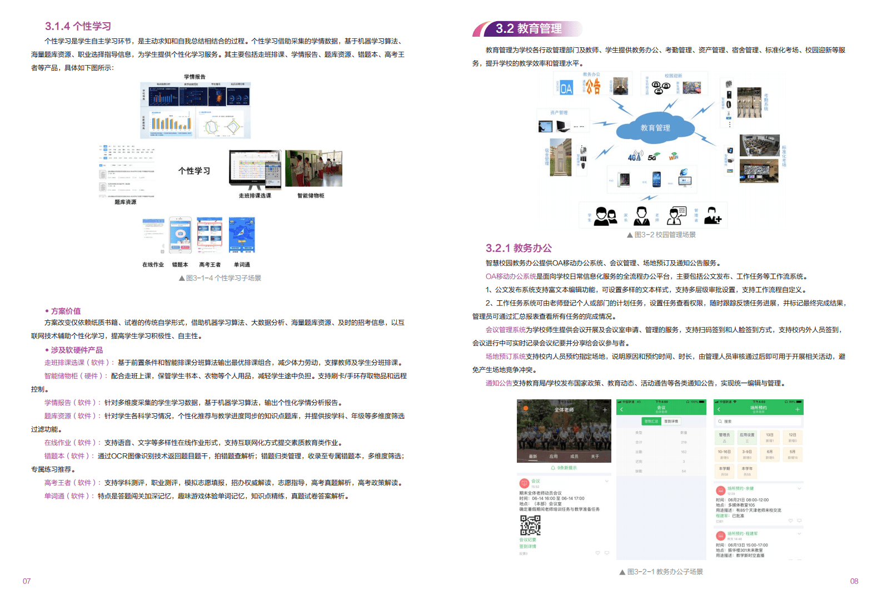Click the orange 公告 notice icon
The height and width of the screenshot is (599, 882).
[594, 86]
